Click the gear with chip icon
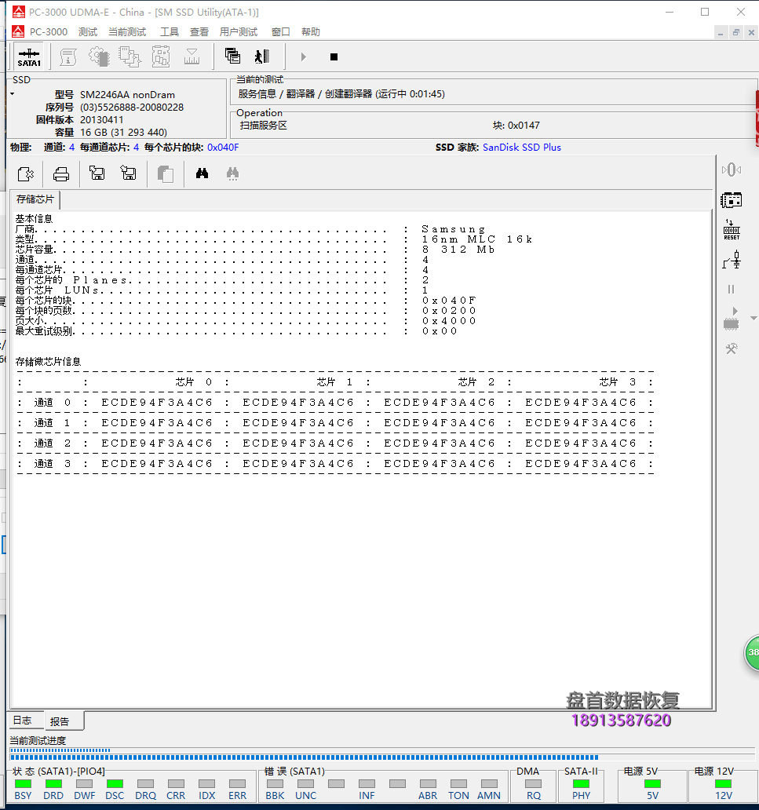Image resolution: width=759 pixels, height=810 pixels. pyautogui.click(x=99, y=57)
